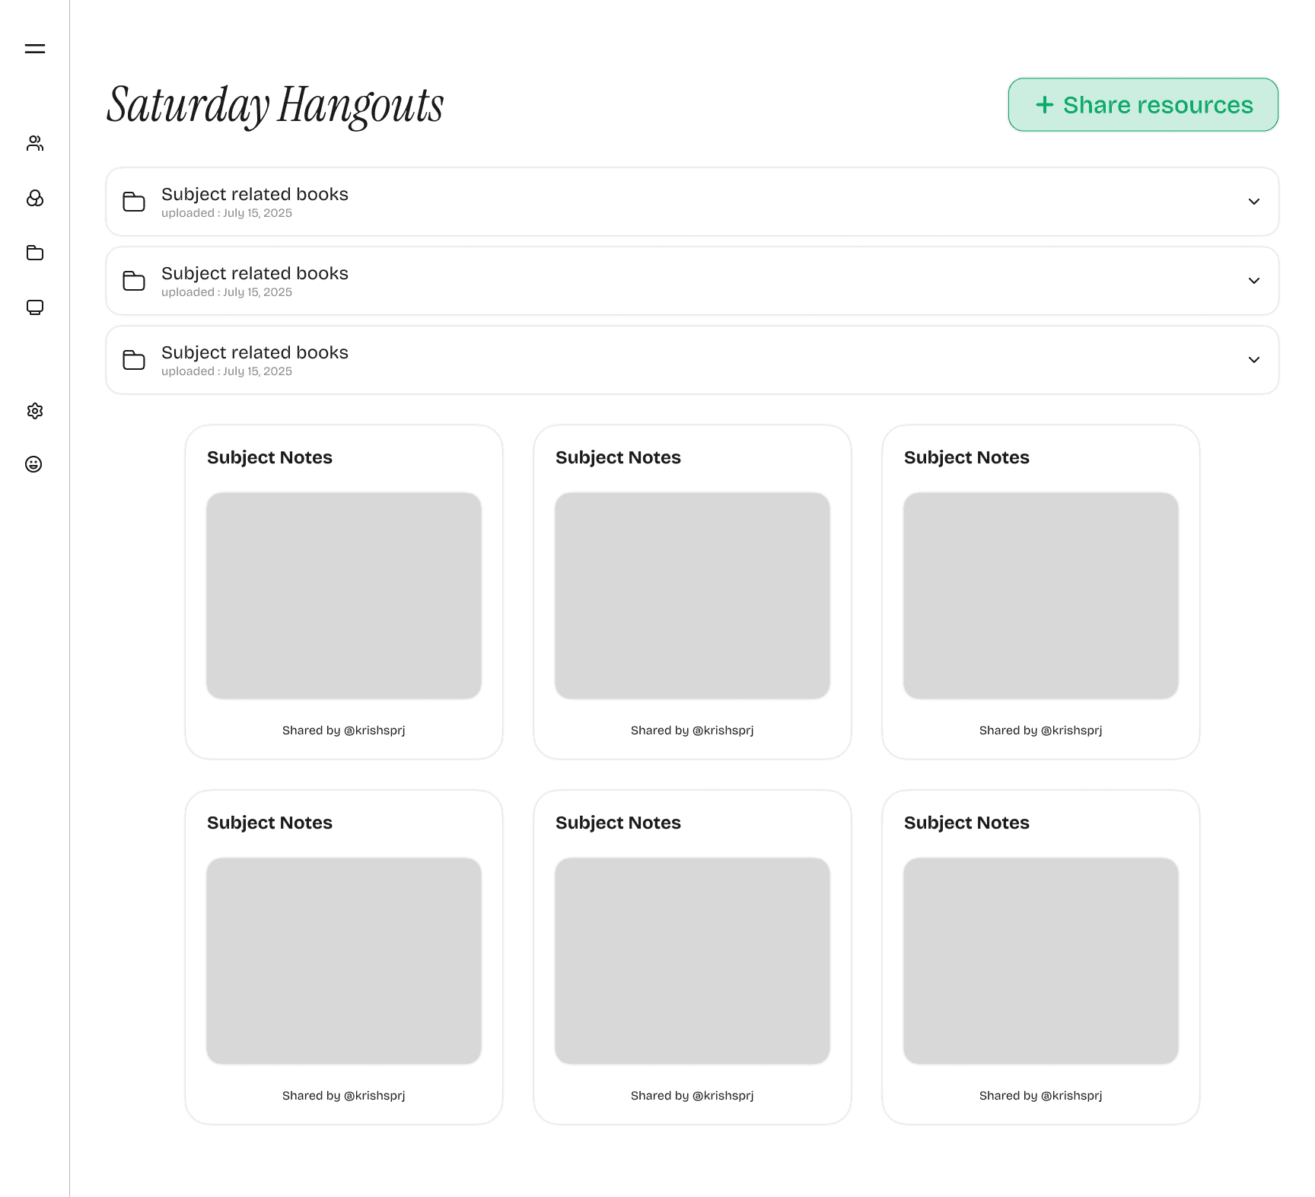
Task: Expand the third Subject related books section
Action: point(1253,360)
